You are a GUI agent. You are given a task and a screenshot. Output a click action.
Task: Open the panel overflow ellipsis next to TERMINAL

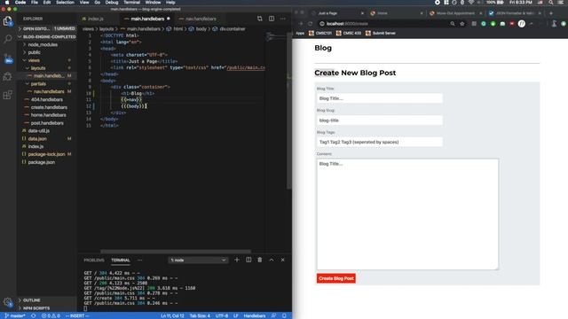click(x=140, y=260)
